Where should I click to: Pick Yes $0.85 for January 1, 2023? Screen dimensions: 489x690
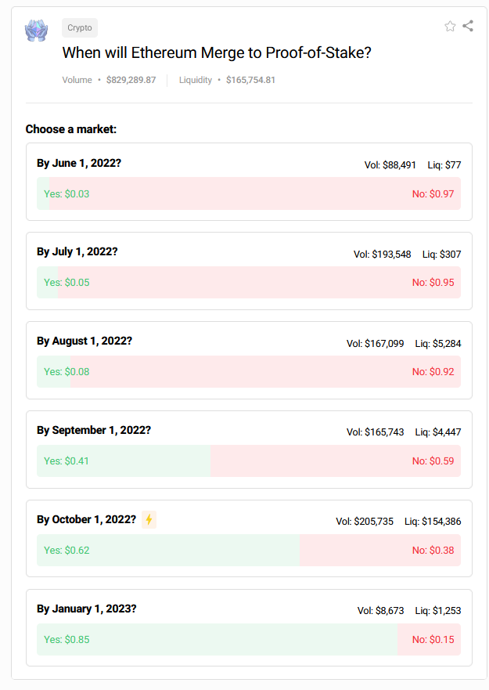coord(67,640)
